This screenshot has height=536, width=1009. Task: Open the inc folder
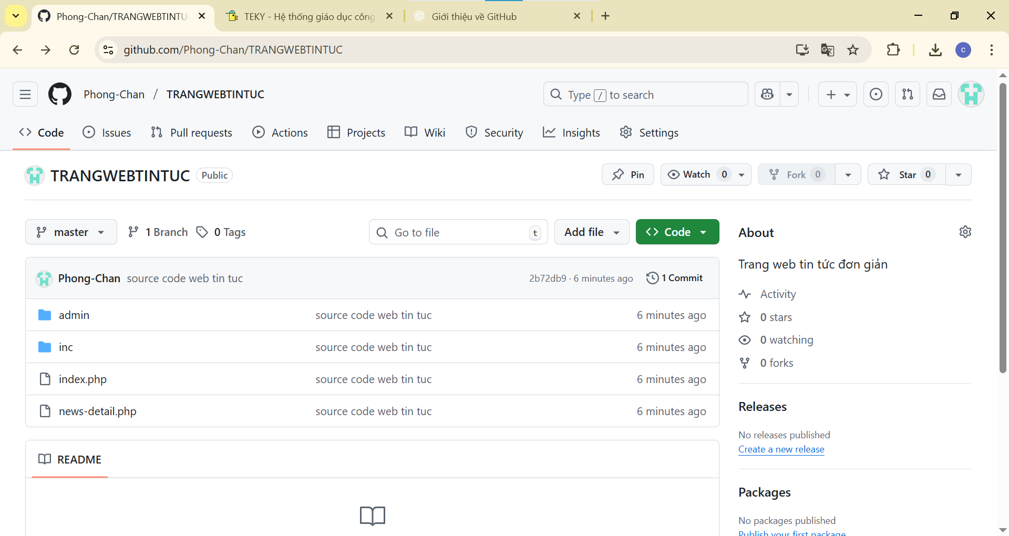pos(66,347)
